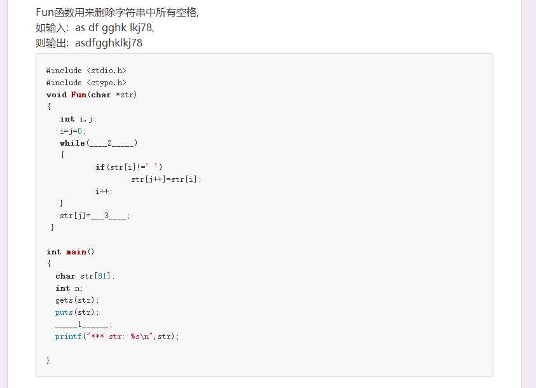The width and height of the screenshot is (536, 388).
Task: Click the str[j++]=str[i] statement
Action: click(166, 179)
